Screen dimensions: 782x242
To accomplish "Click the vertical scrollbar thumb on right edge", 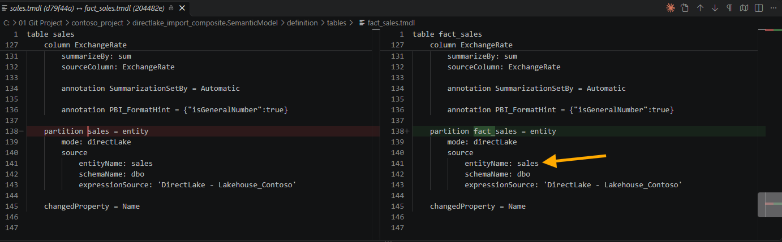I will (770, 205).
